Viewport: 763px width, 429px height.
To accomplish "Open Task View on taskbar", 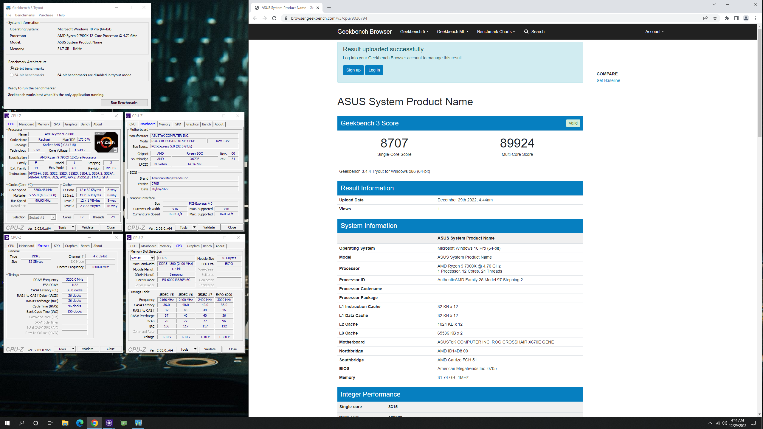I will [x=50, y=423].
